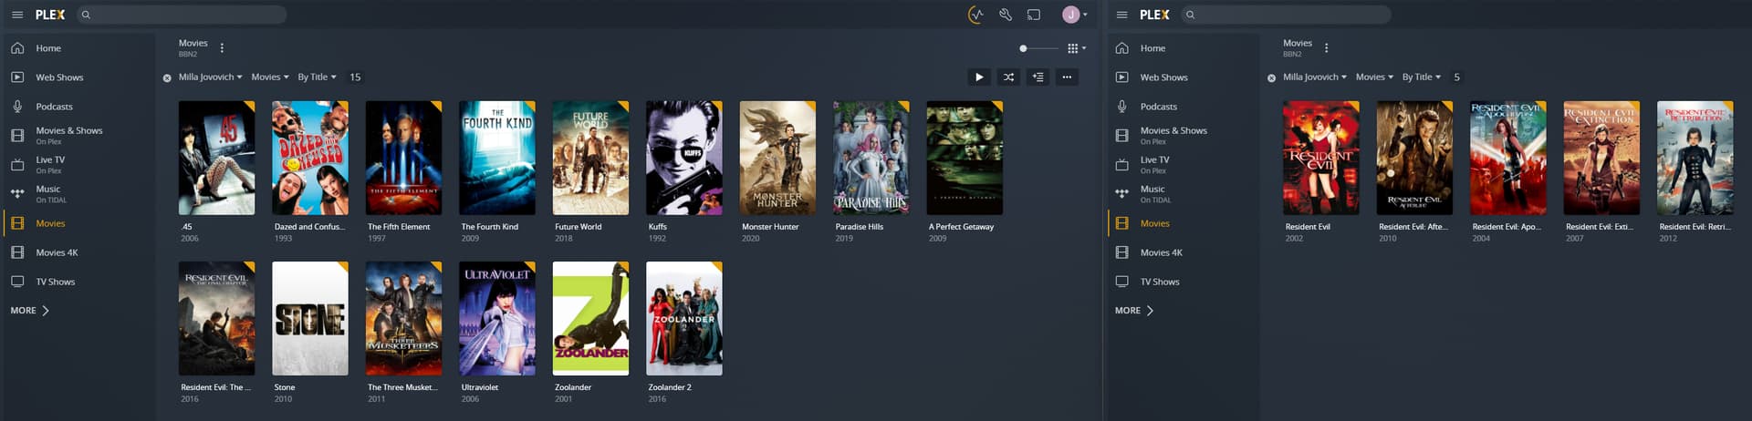
Task: Click the A Perfect Getaway title link
Action: coord(962,227)
